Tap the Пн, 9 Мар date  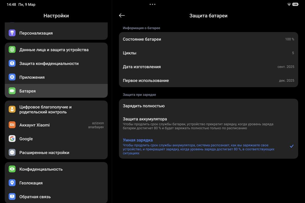tap(27, 5)
